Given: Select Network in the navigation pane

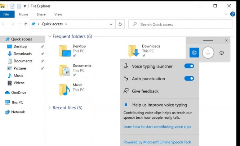Looking at the screenshot, I should pyautogui.click(x=18, y=112).
